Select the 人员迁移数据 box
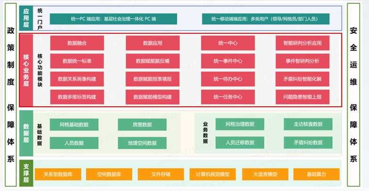369x191 pixels. click(x=240, y=143)
